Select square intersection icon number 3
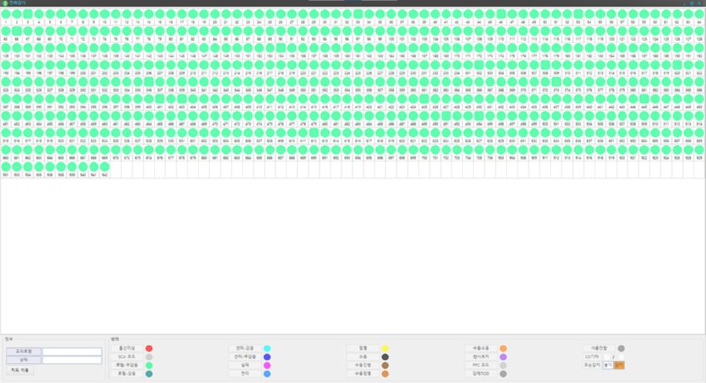The height and width of the screenshot is (383, 706). pos(28,14)
